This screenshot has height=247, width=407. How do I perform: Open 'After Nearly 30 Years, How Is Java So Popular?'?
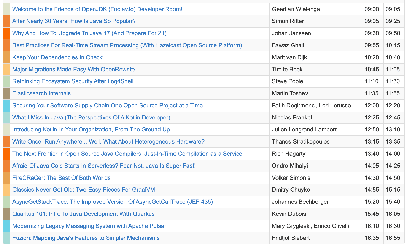[74, 21]
